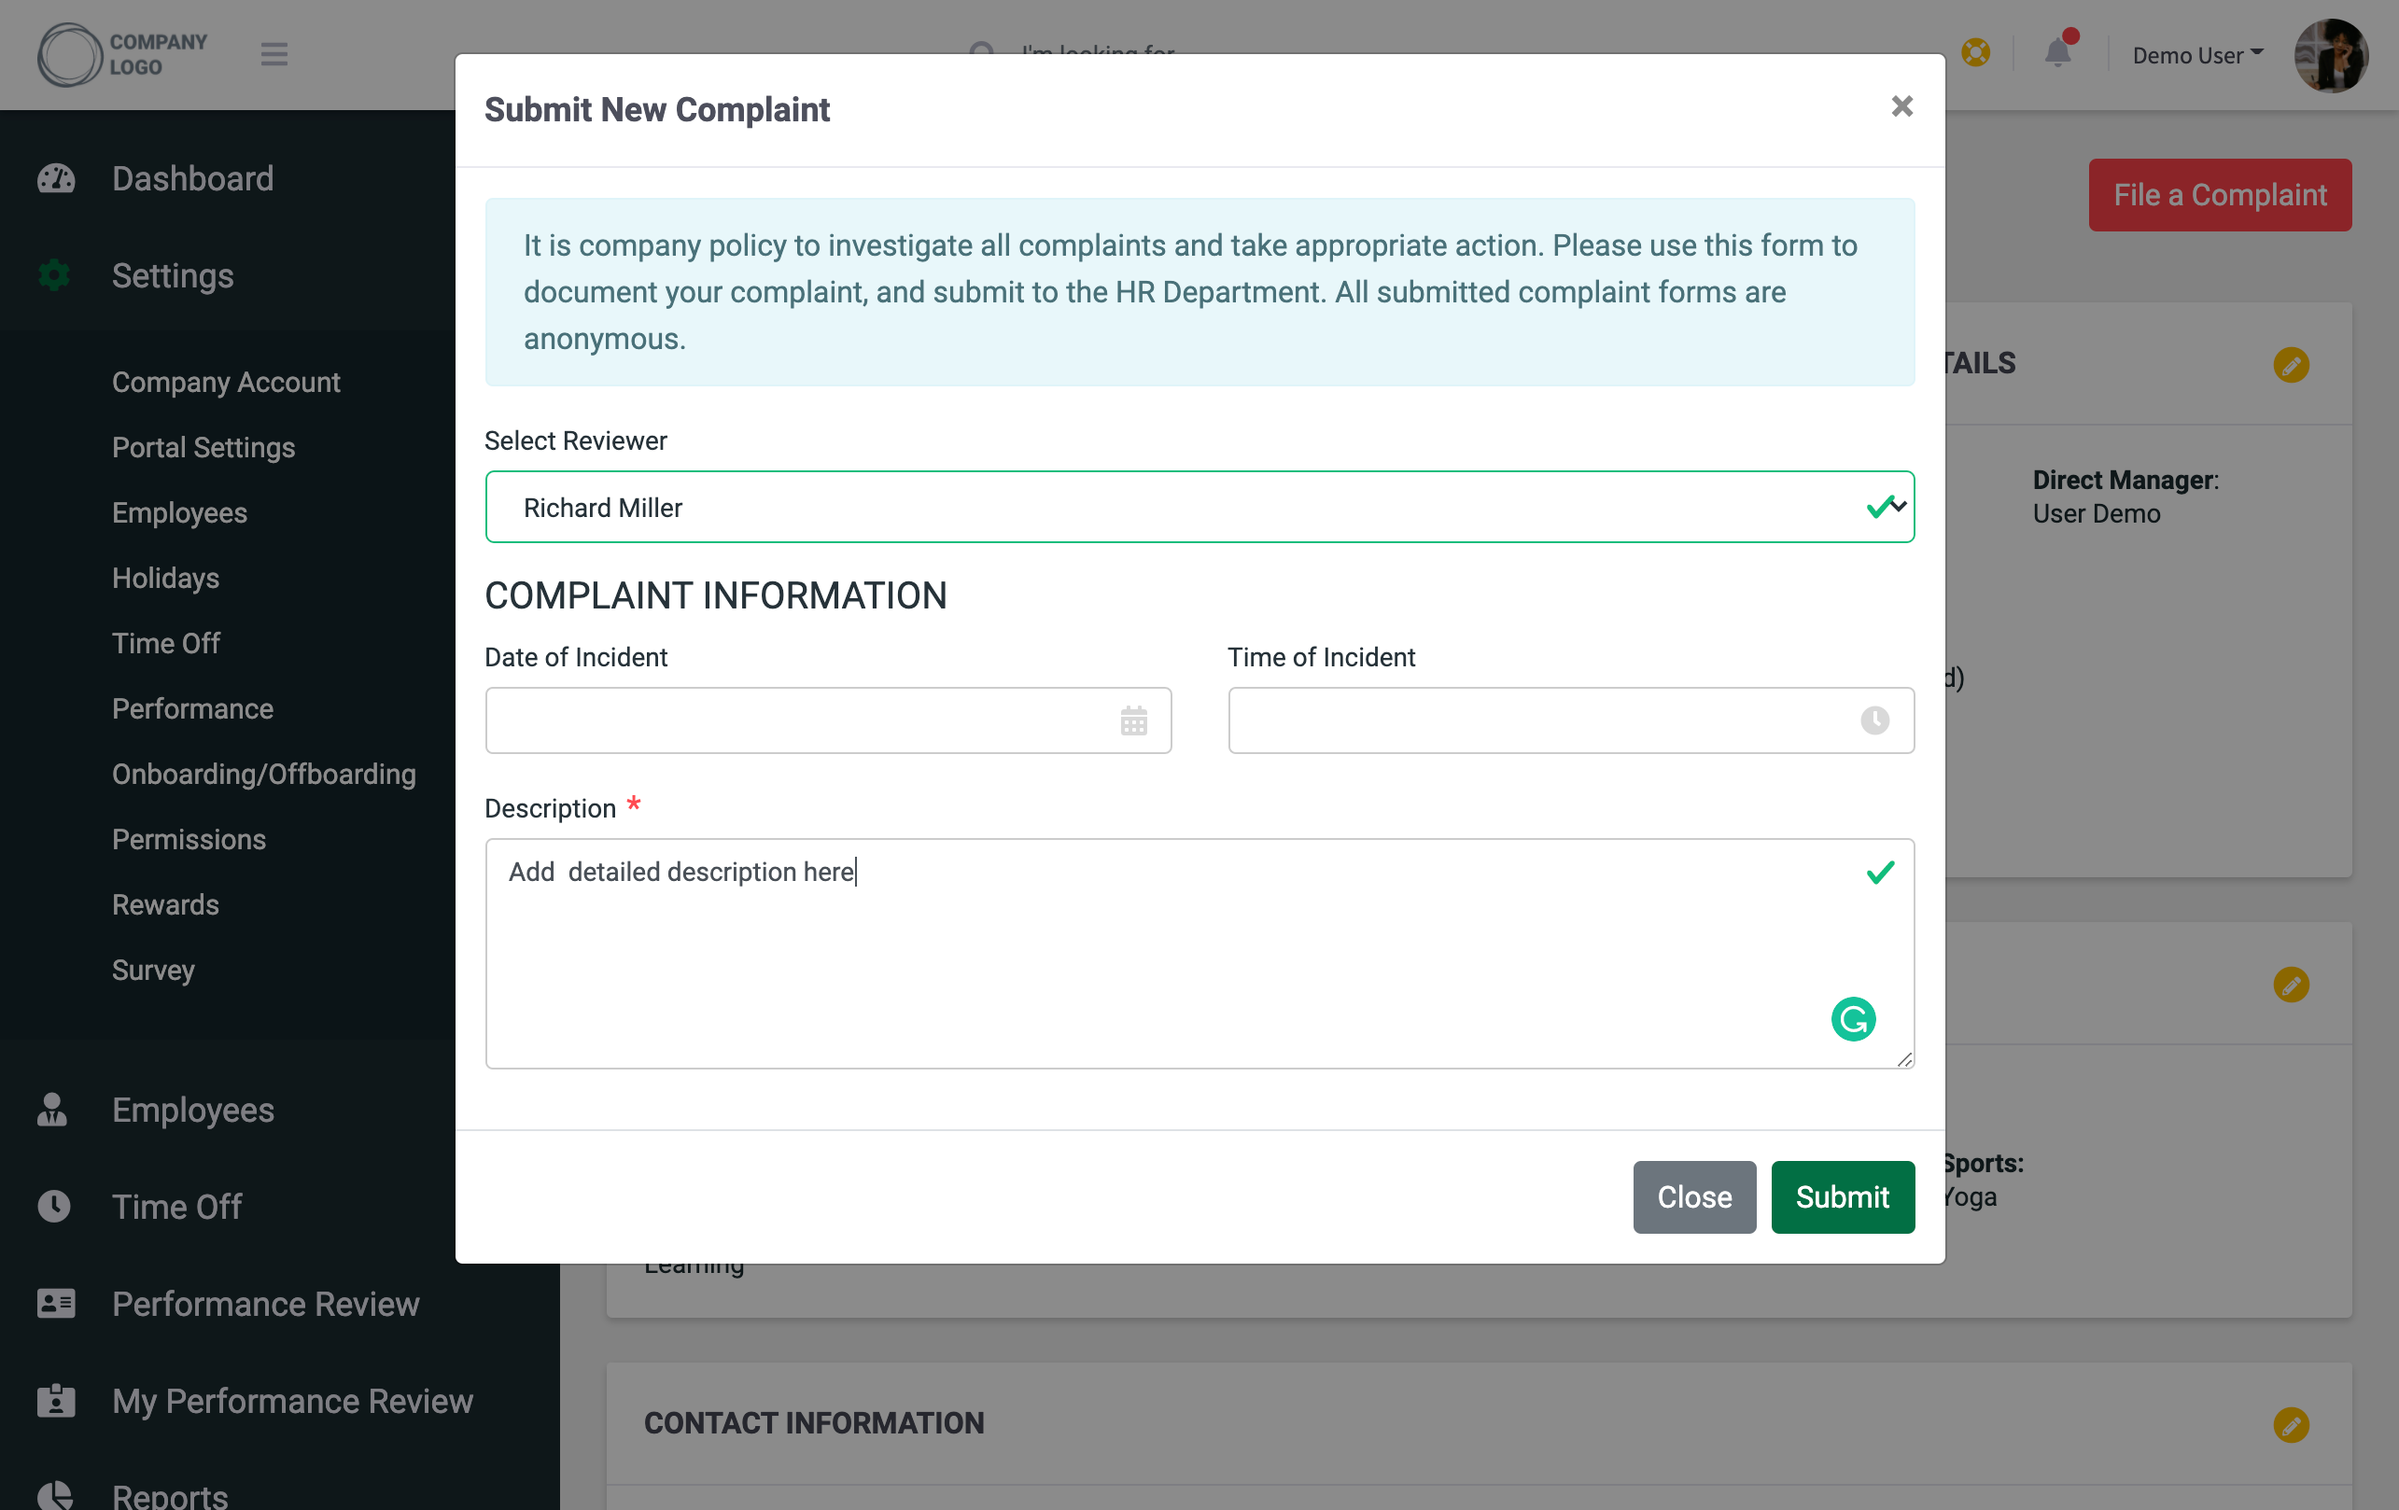
Task: Click the I'm looking for search field
Action: (1098, 49)
